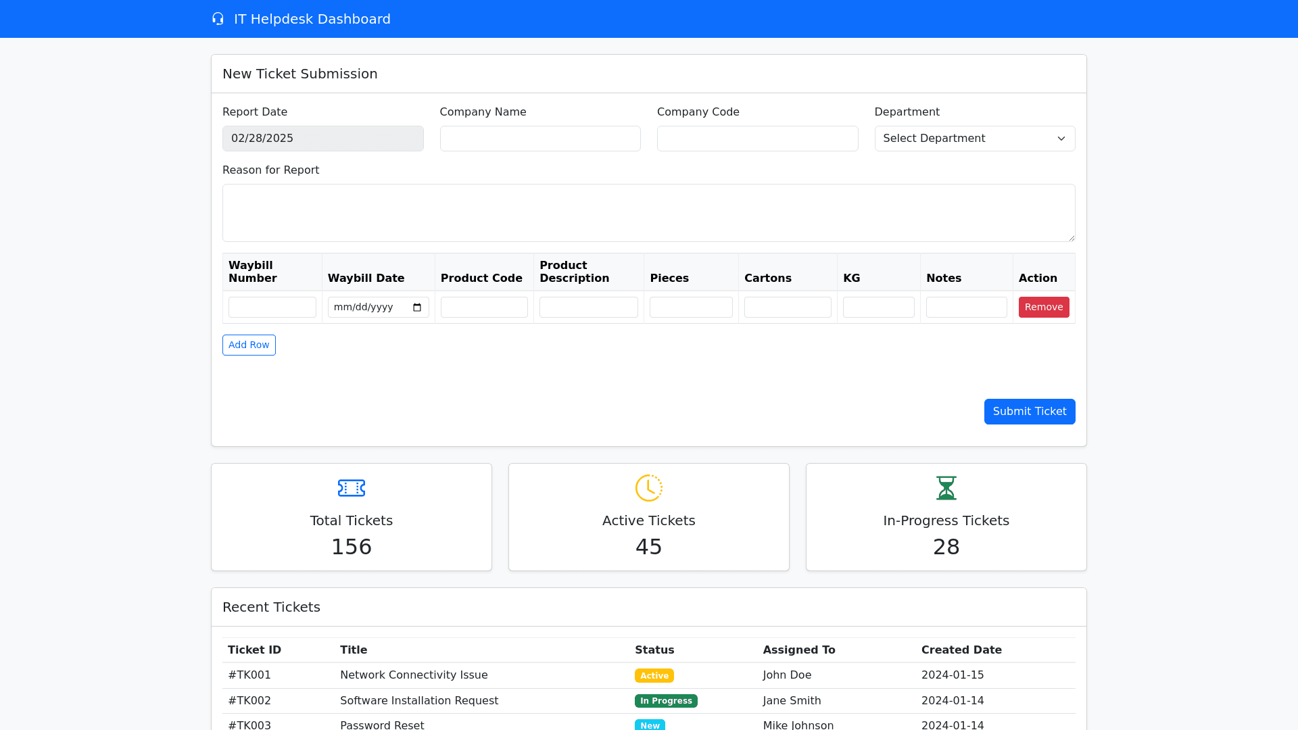
Task: Remove the waybill row
Action: coord(1043,307)
